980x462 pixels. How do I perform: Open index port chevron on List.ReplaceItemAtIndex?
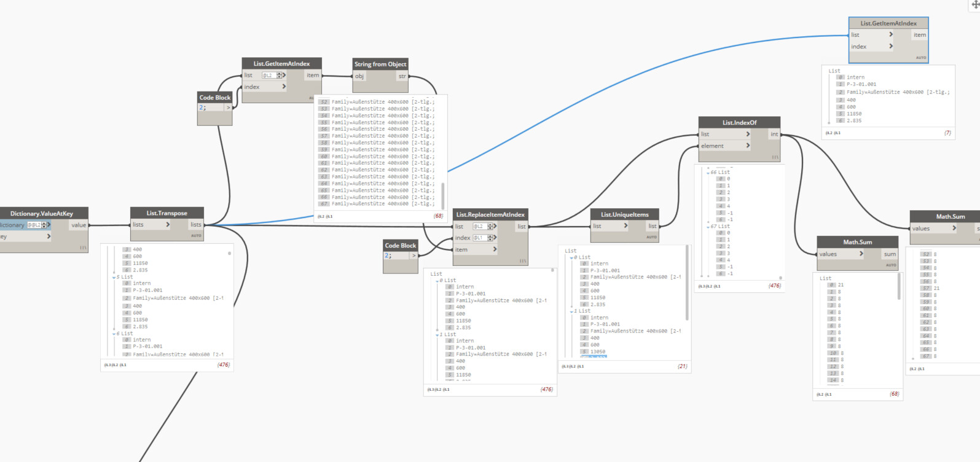point(495,238)
